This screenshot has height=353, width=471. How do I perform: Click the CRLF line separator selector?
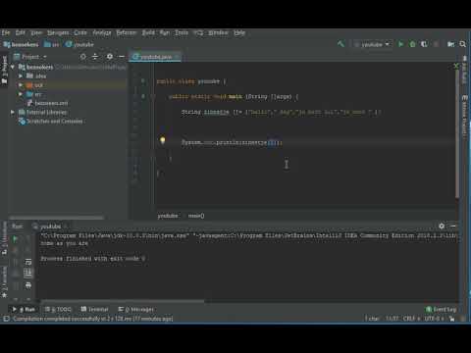[412, 319]
